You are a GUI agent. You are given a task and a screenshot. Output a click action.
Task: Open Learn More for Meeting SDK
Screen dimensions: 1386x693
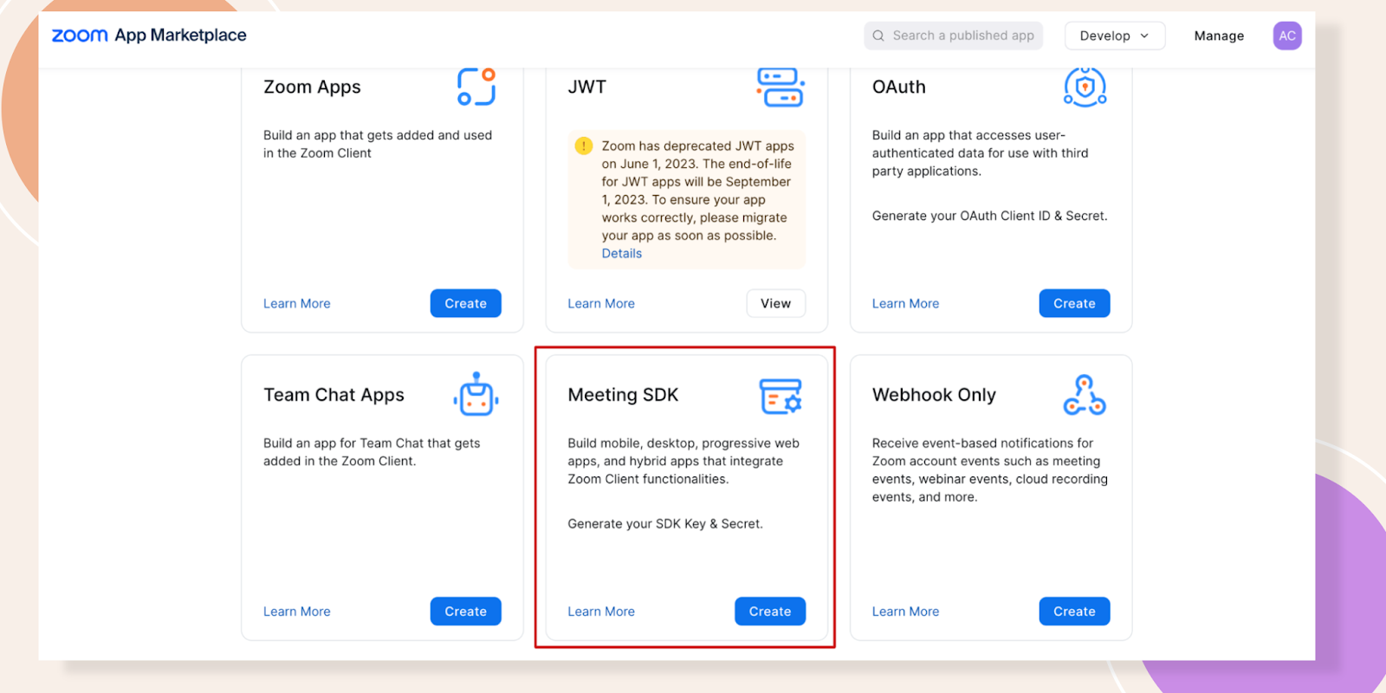(601, 612)
